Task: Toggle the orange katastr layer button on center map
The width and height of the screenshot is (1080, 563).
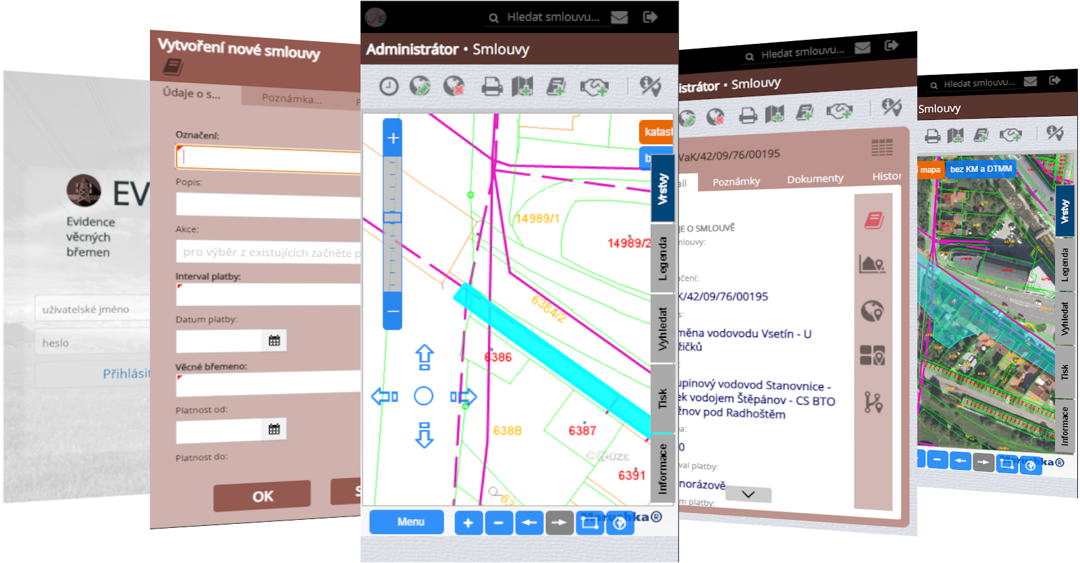Action: [657, 131]
